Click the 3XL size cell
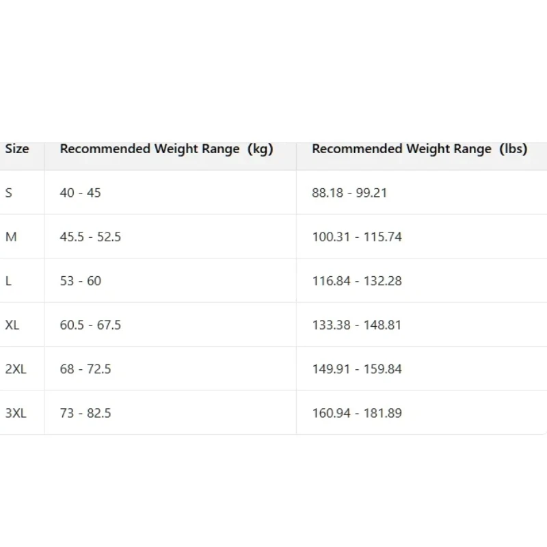Image resolution: width=547 pixels, height=547 pixels. [x=16, y=414]
